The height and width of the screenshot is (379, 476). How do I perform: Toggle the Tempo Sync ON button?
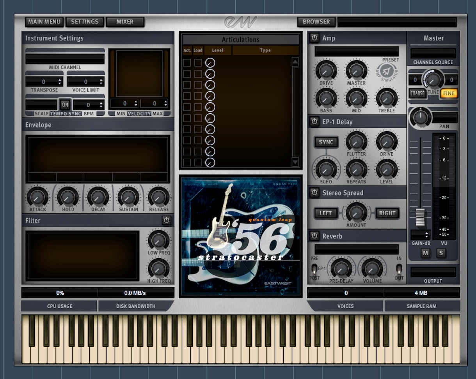pos(65,105)
